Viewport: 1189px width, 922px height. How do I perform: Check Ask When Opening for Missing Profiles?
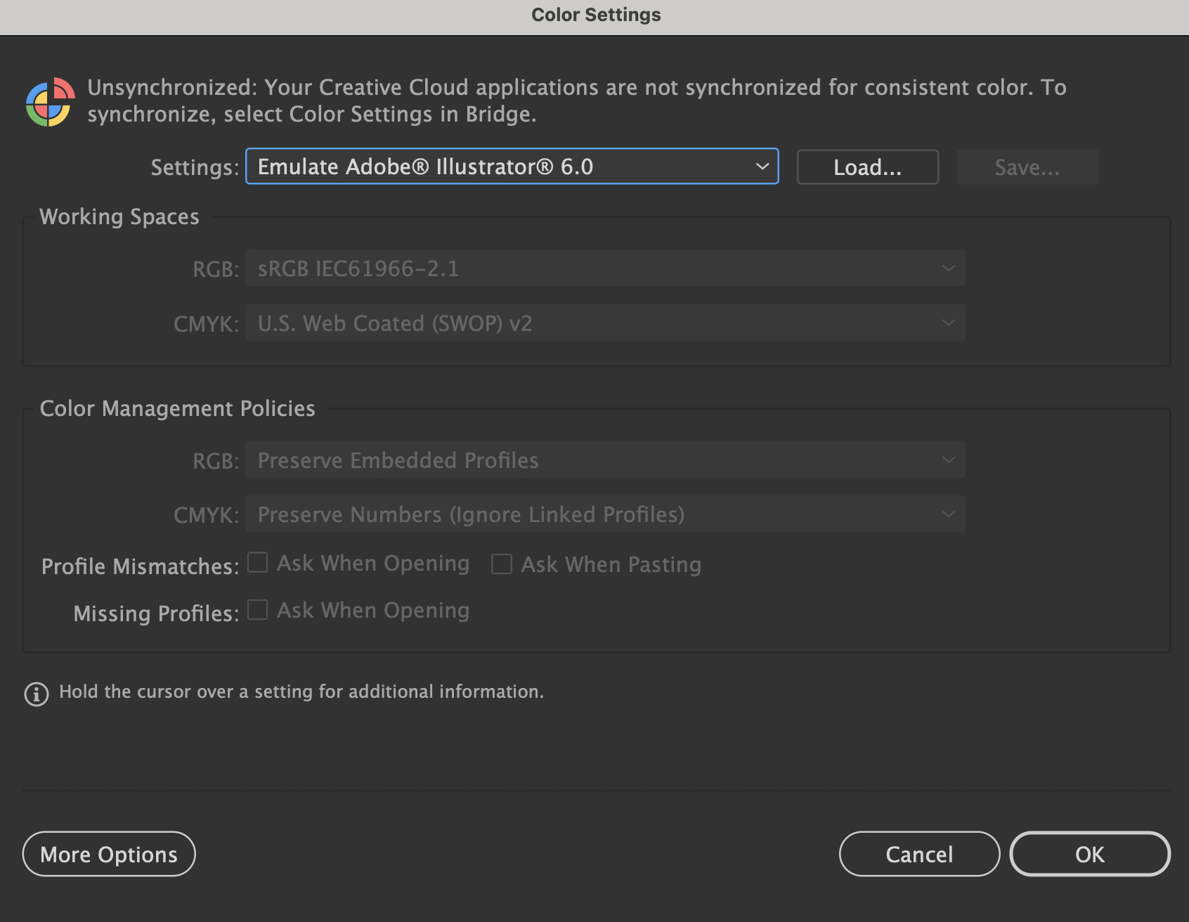[258, 610]
